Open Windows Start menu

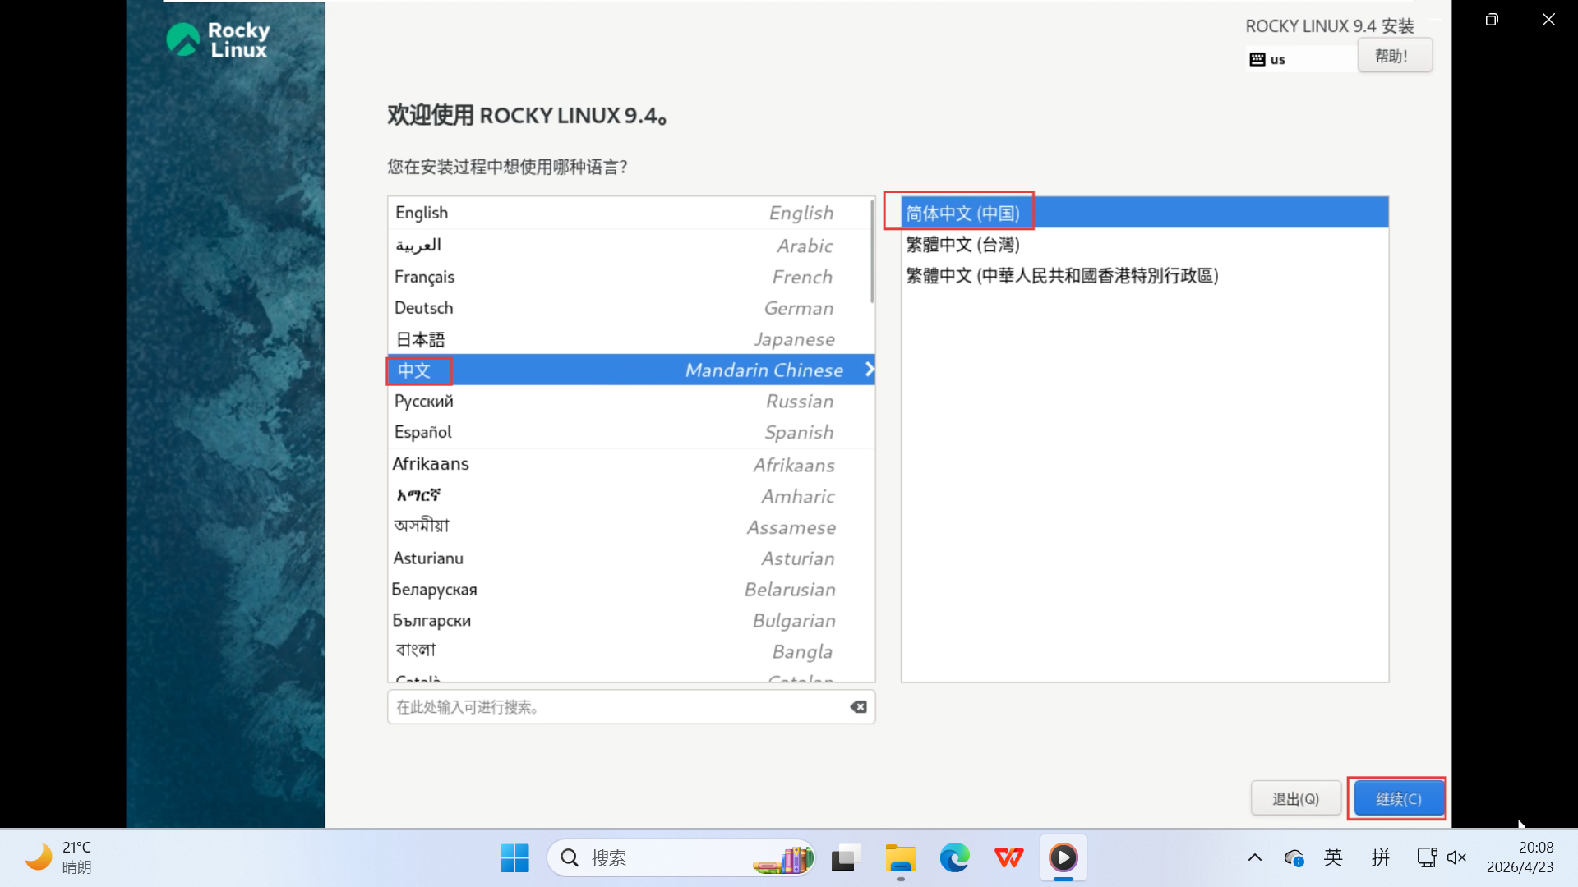pos(514,858)
